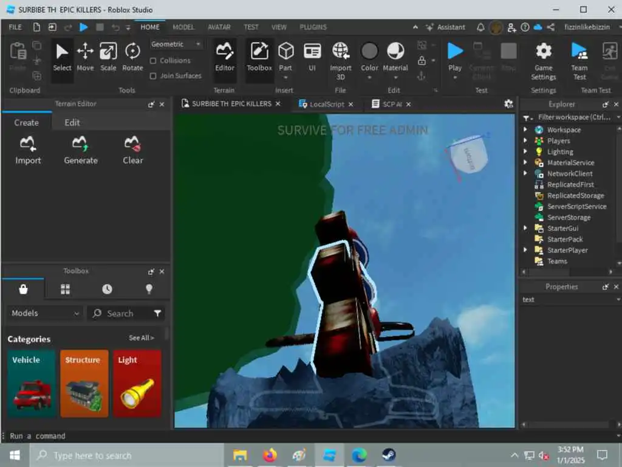Open the Models category dropdown
This screenshot has width=622, height=467.
[x=45, y=313]
